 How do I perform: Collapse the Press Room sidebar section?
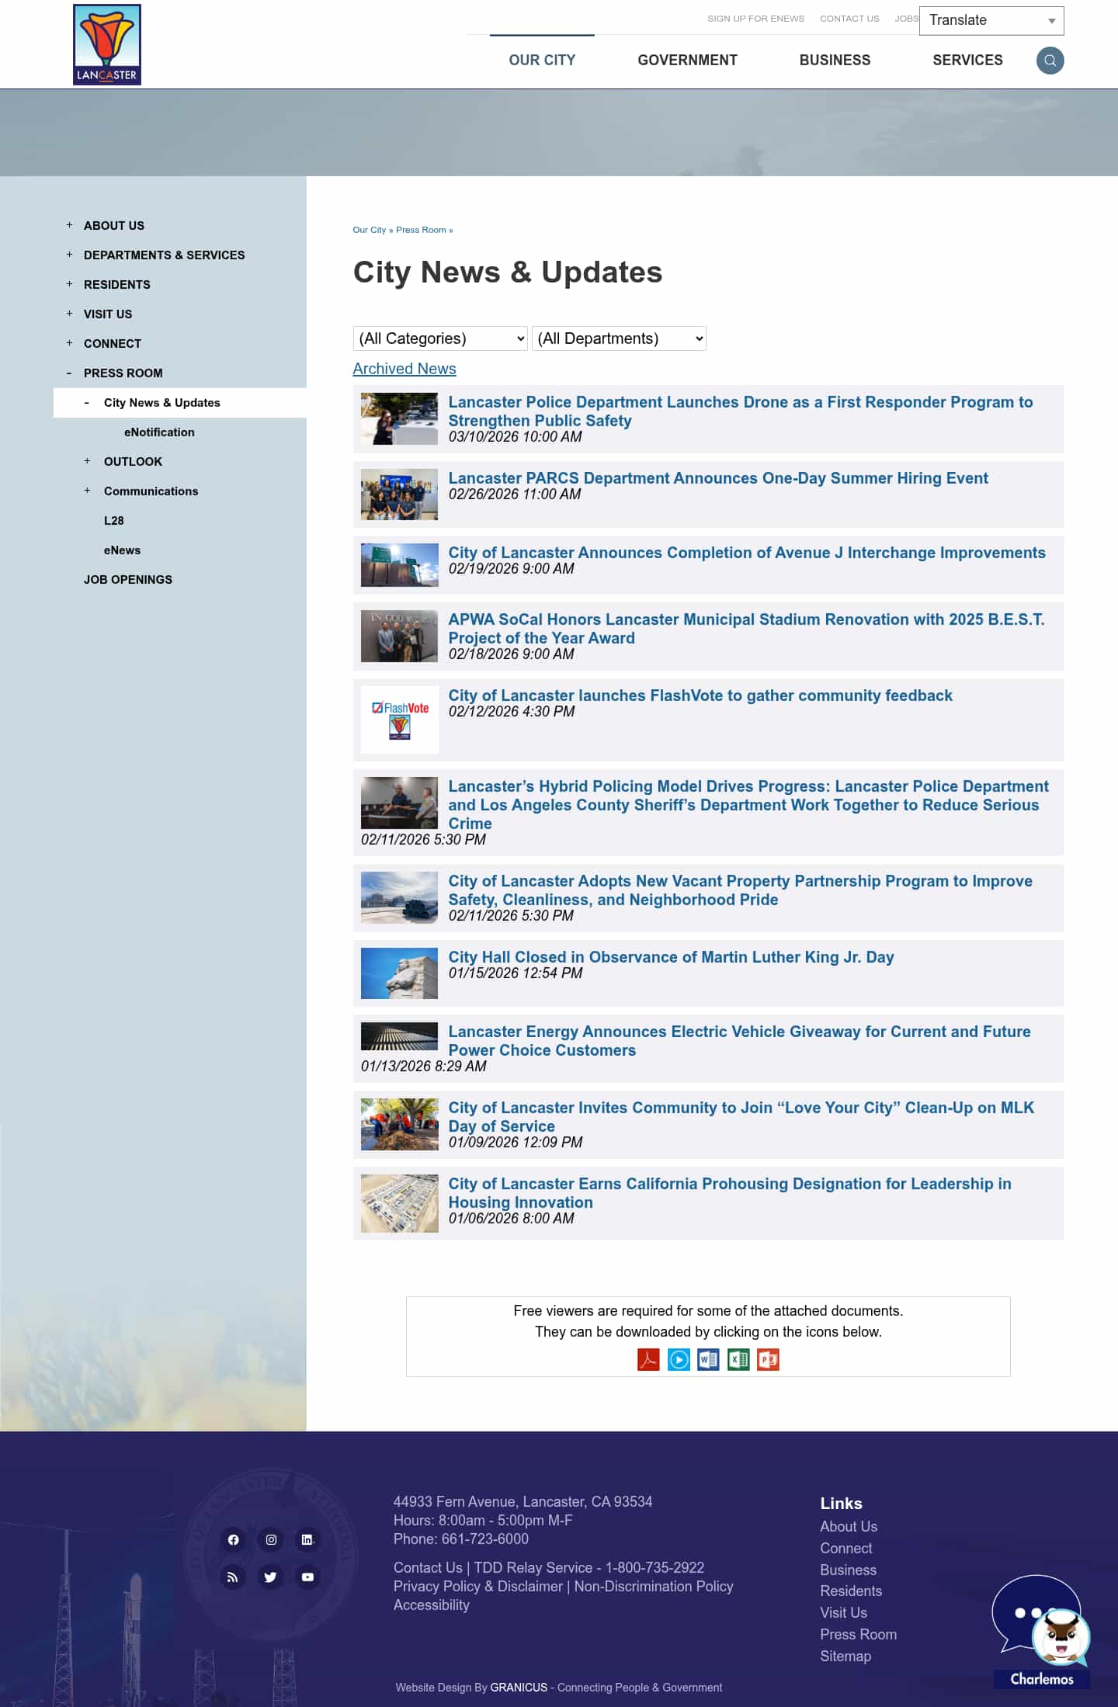pyautogui.click(x=69, y=373)
